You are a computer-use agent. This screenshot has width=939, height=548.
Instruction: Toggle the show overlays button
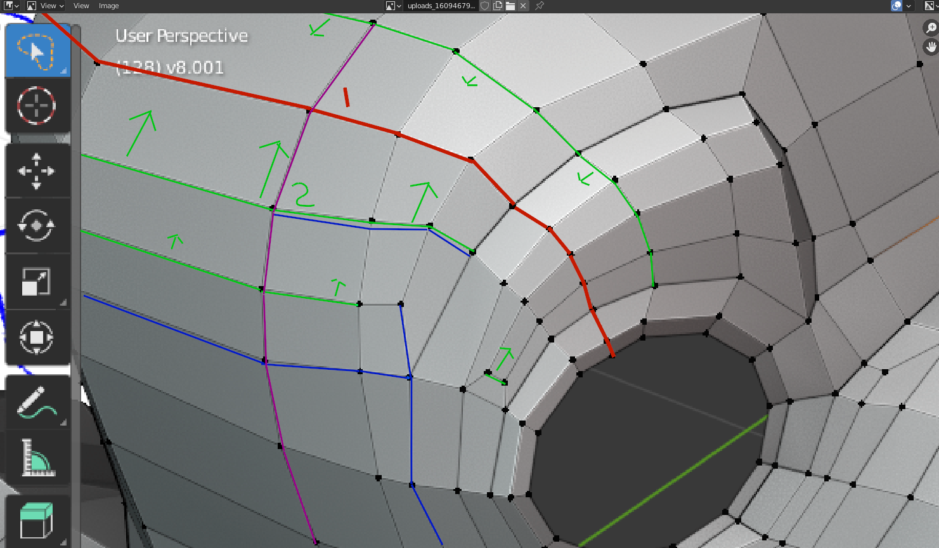(897, 6)
